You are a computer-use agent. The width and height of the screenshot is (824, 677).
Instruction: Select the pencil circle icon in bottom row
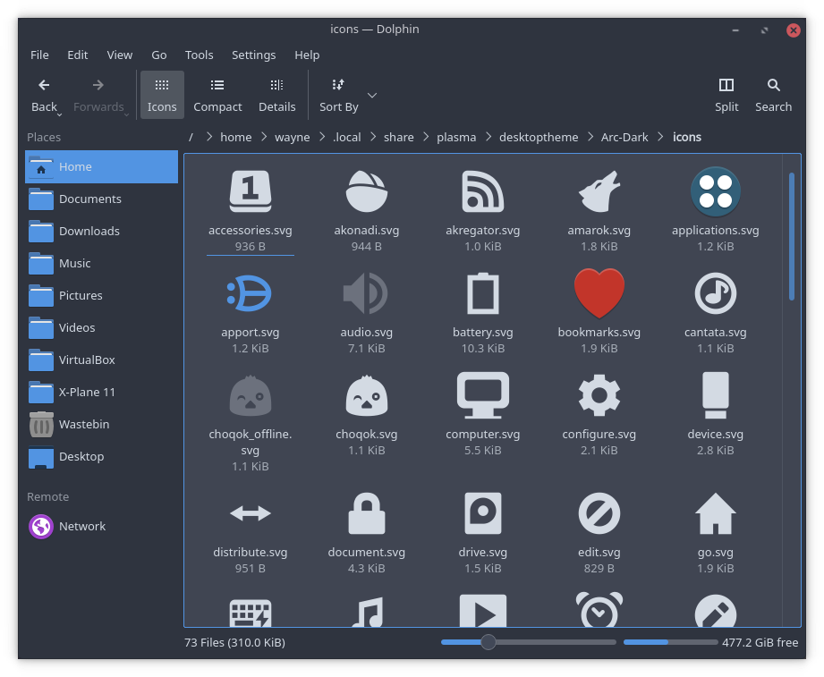pos(715,612)
